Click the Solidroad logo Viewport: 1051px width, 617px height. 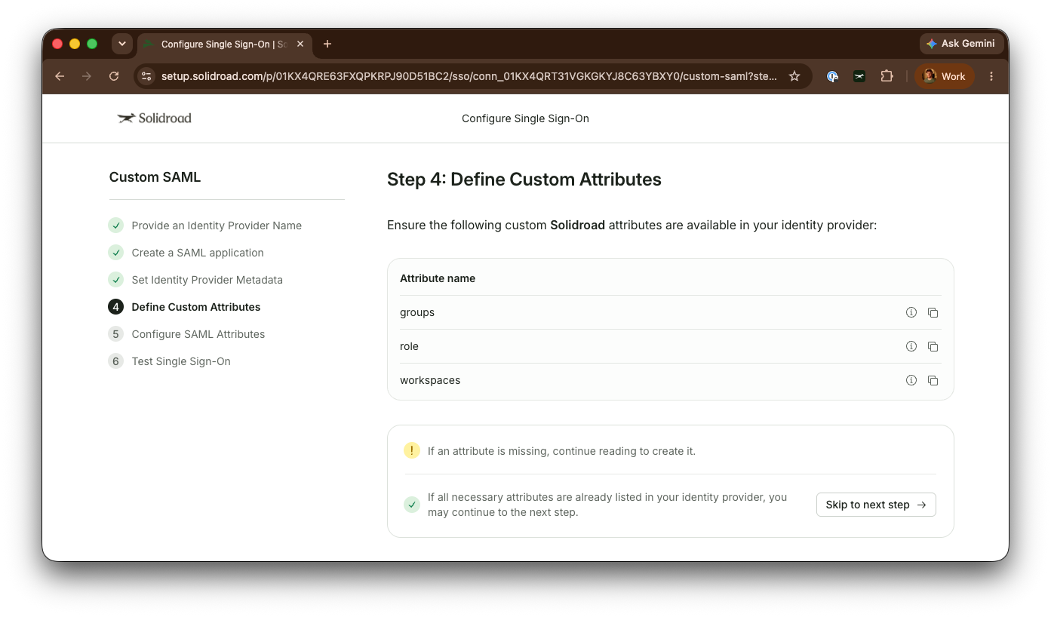pyautogui.click(x=155, y=118)
